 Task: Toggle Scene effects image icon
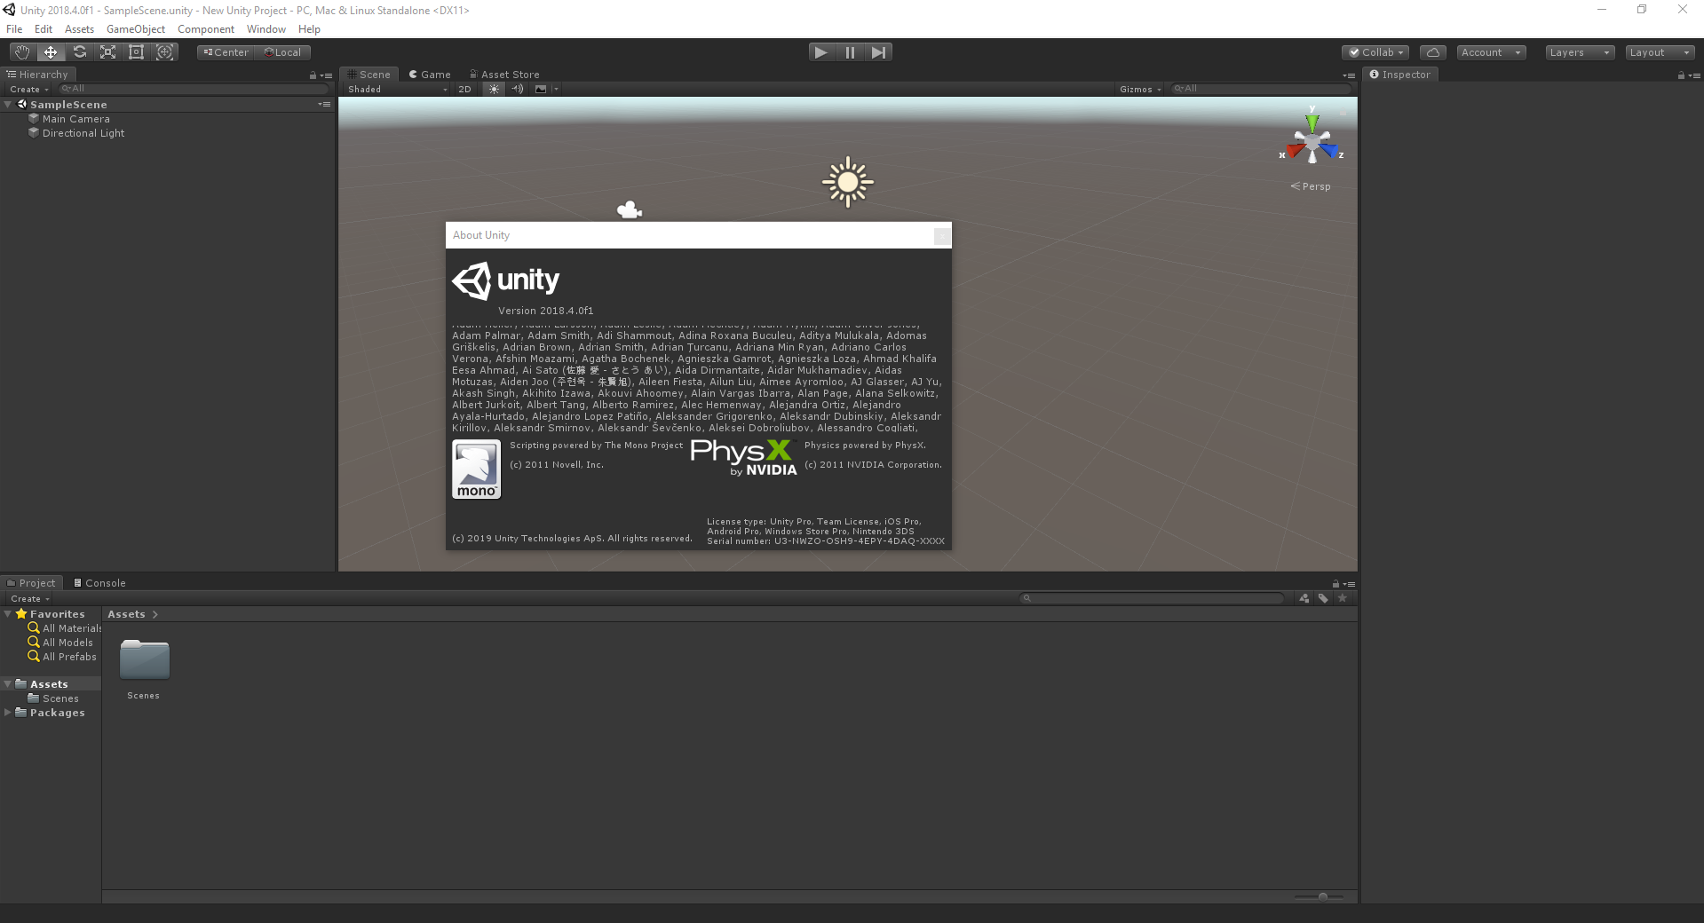(540, 89)
